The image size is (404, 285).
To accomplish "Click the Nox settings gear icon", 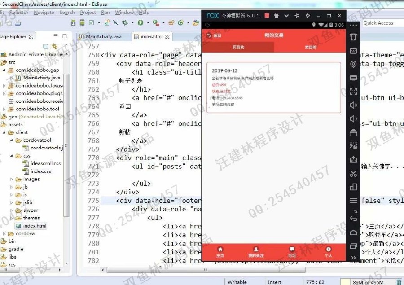I will (x=307, y=16).
